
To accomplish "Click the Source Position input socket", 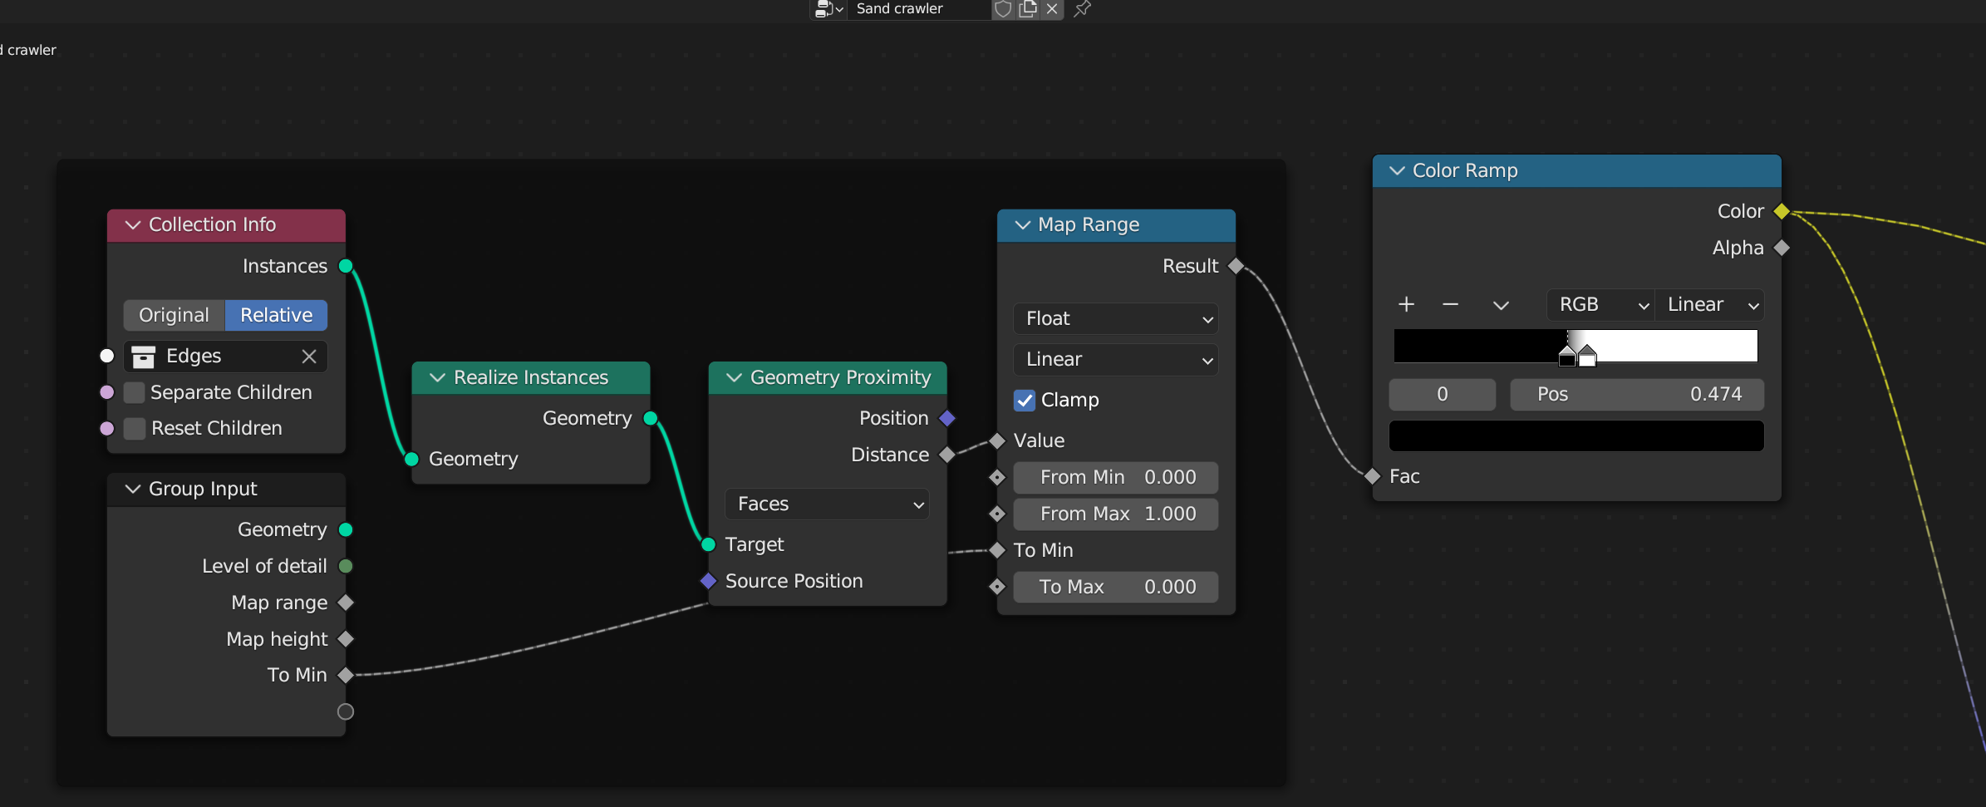I will click(708, 581).
